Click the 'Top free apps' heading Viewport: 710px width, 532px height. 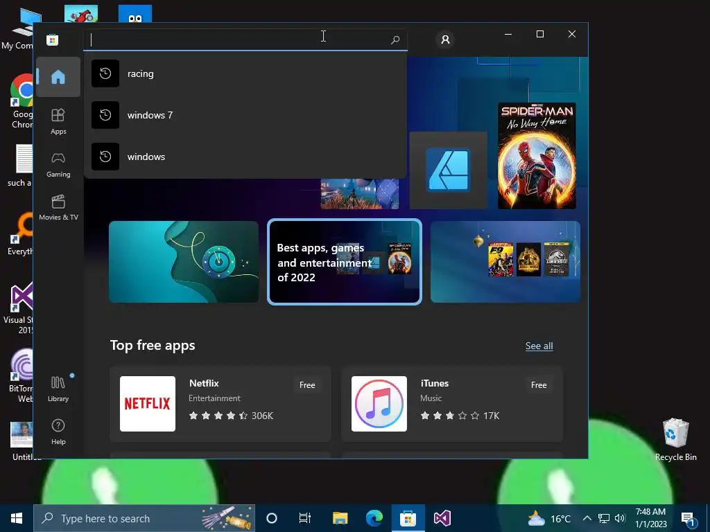pyautogui.click(x=153, y=345)
